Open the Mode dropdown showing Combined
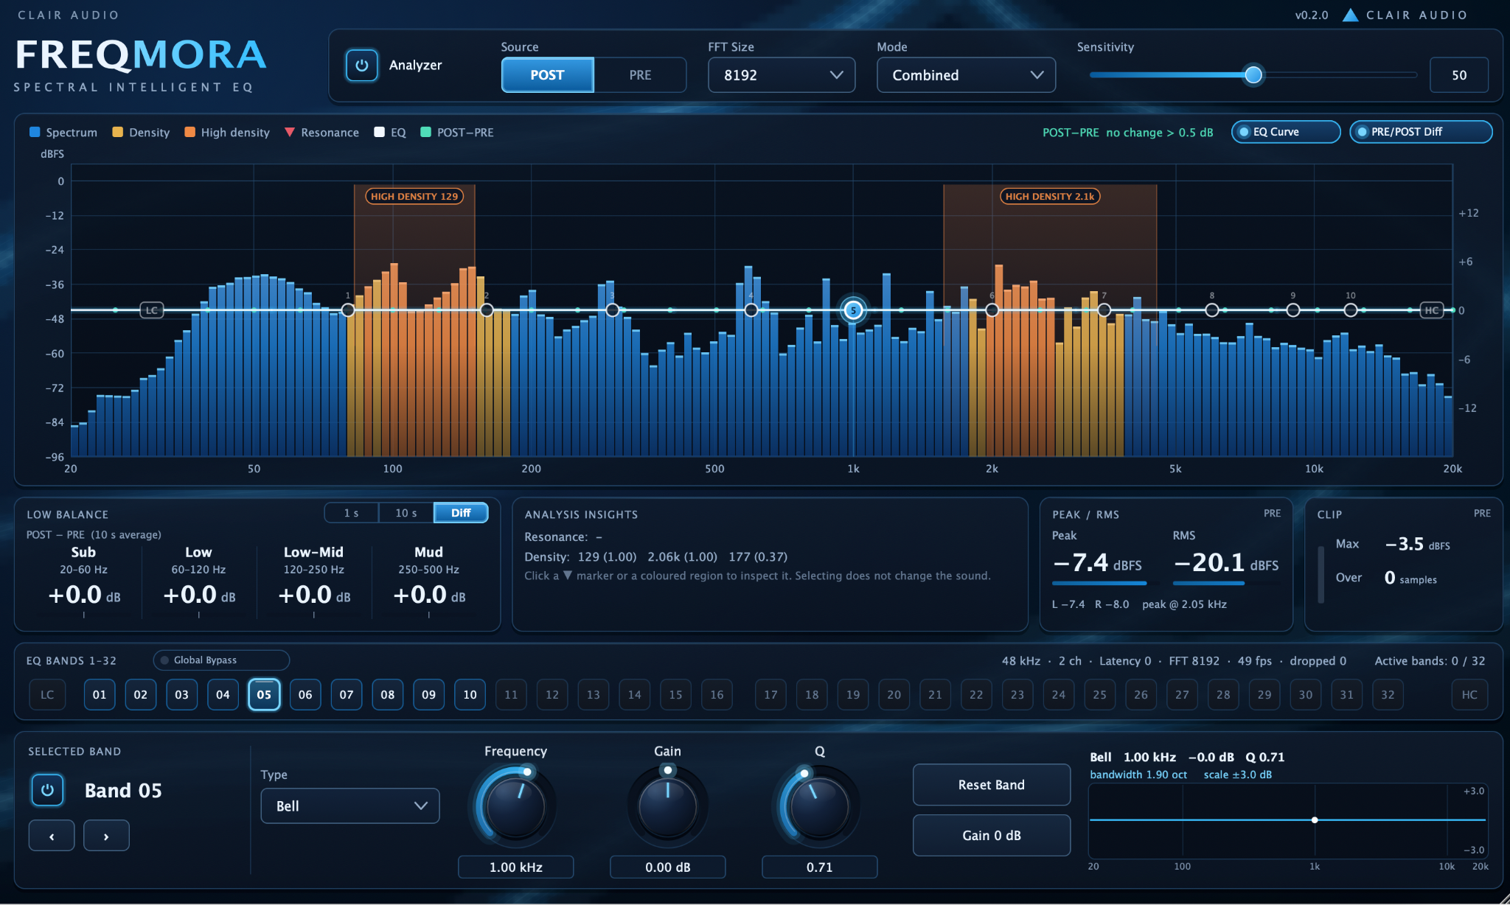Viewport: 1510px width, 905px height. [966, 75]
